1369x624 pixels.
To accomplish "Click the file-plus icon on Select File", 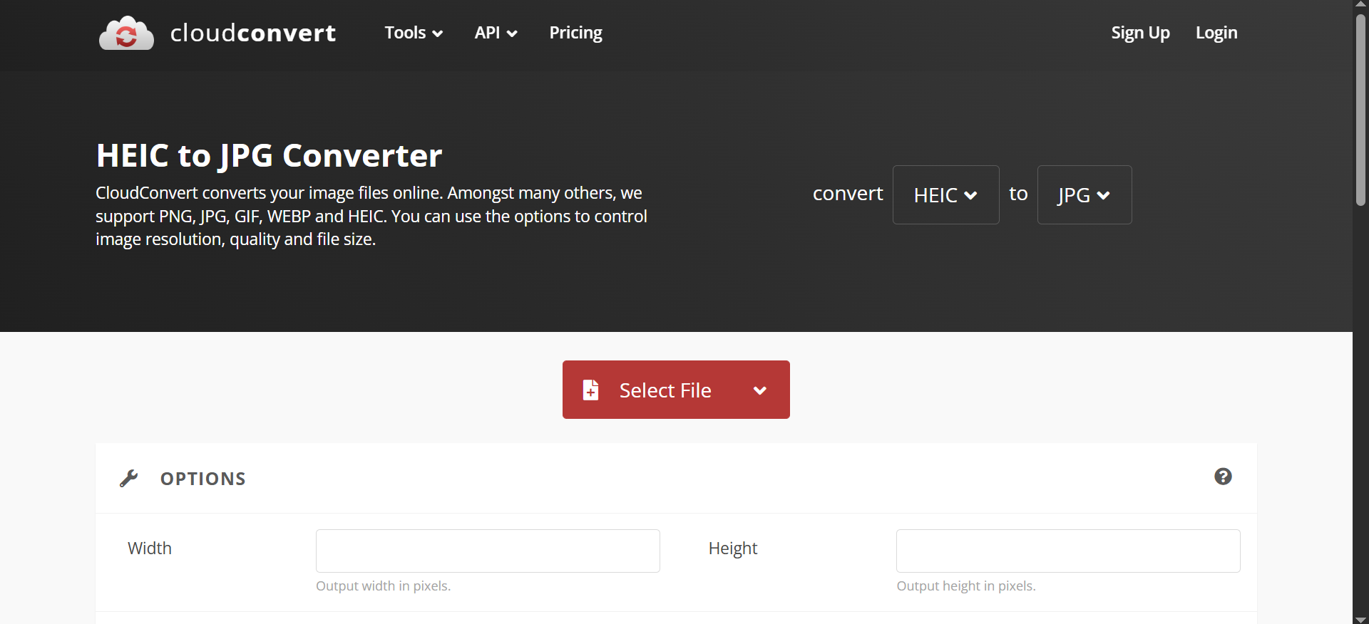I will coord(591,390).
